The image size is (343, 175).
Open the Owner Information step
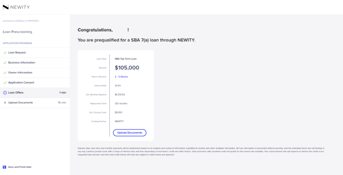(x=35, y=73)
